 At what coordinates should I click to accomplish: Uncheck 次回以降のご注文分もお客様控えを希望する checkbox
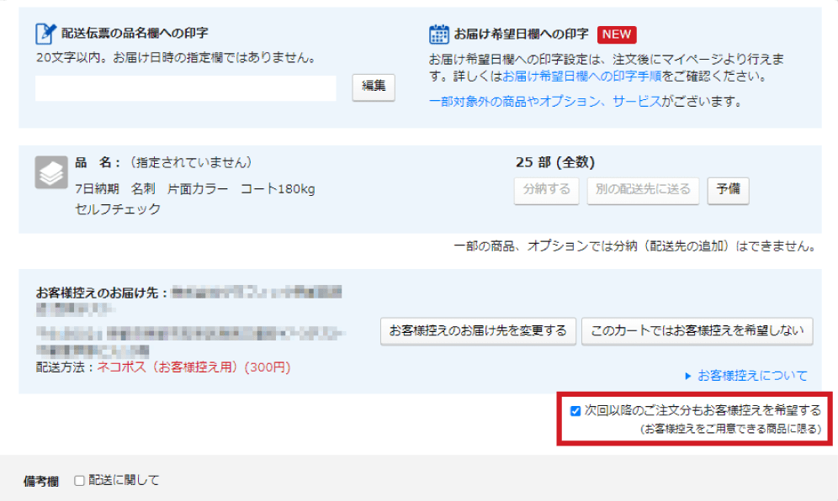(575, 411)
